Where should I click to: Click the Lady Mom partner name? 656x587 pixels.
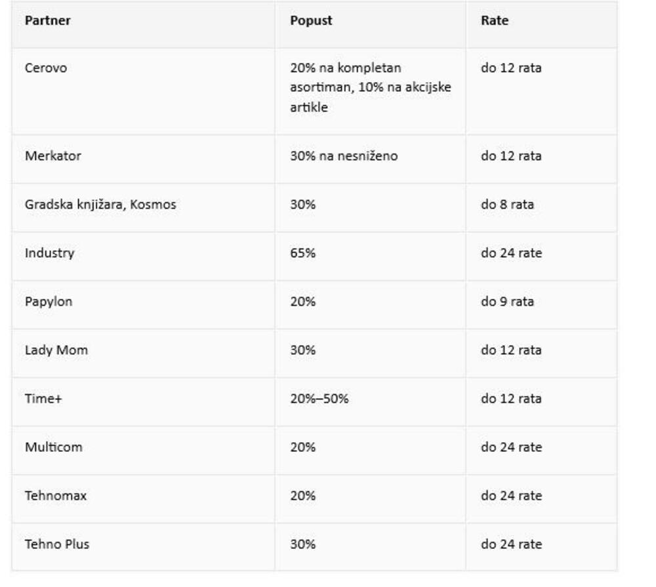(x=56, y=350)
